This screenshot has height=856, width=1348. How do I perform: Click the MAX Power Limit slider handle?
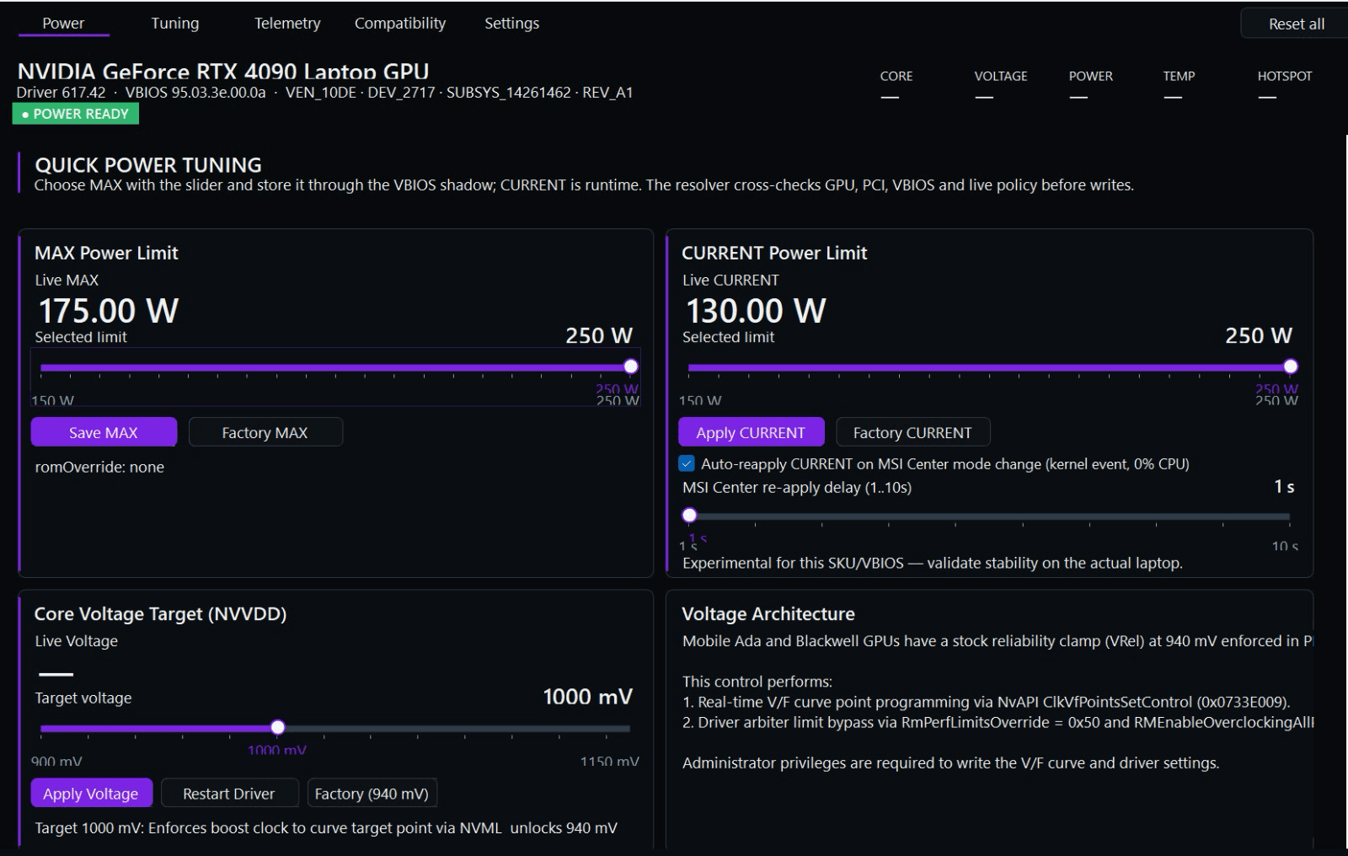point(631,366)
